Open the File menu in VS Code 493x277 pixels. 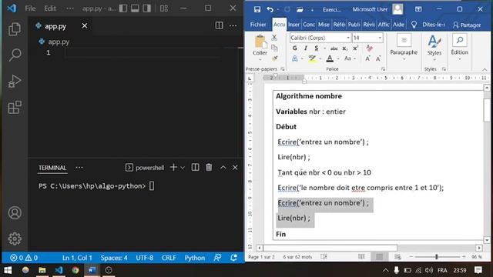[30, 8]
